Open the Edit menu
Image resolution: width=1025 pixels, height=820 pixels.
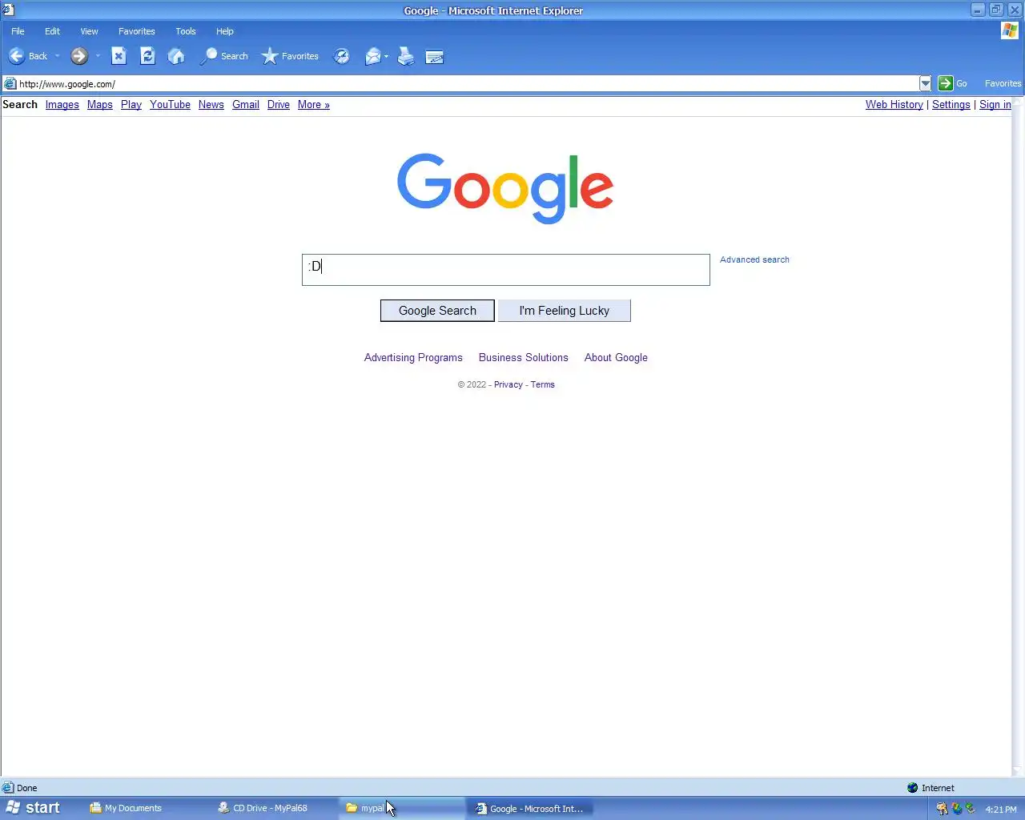52,31
